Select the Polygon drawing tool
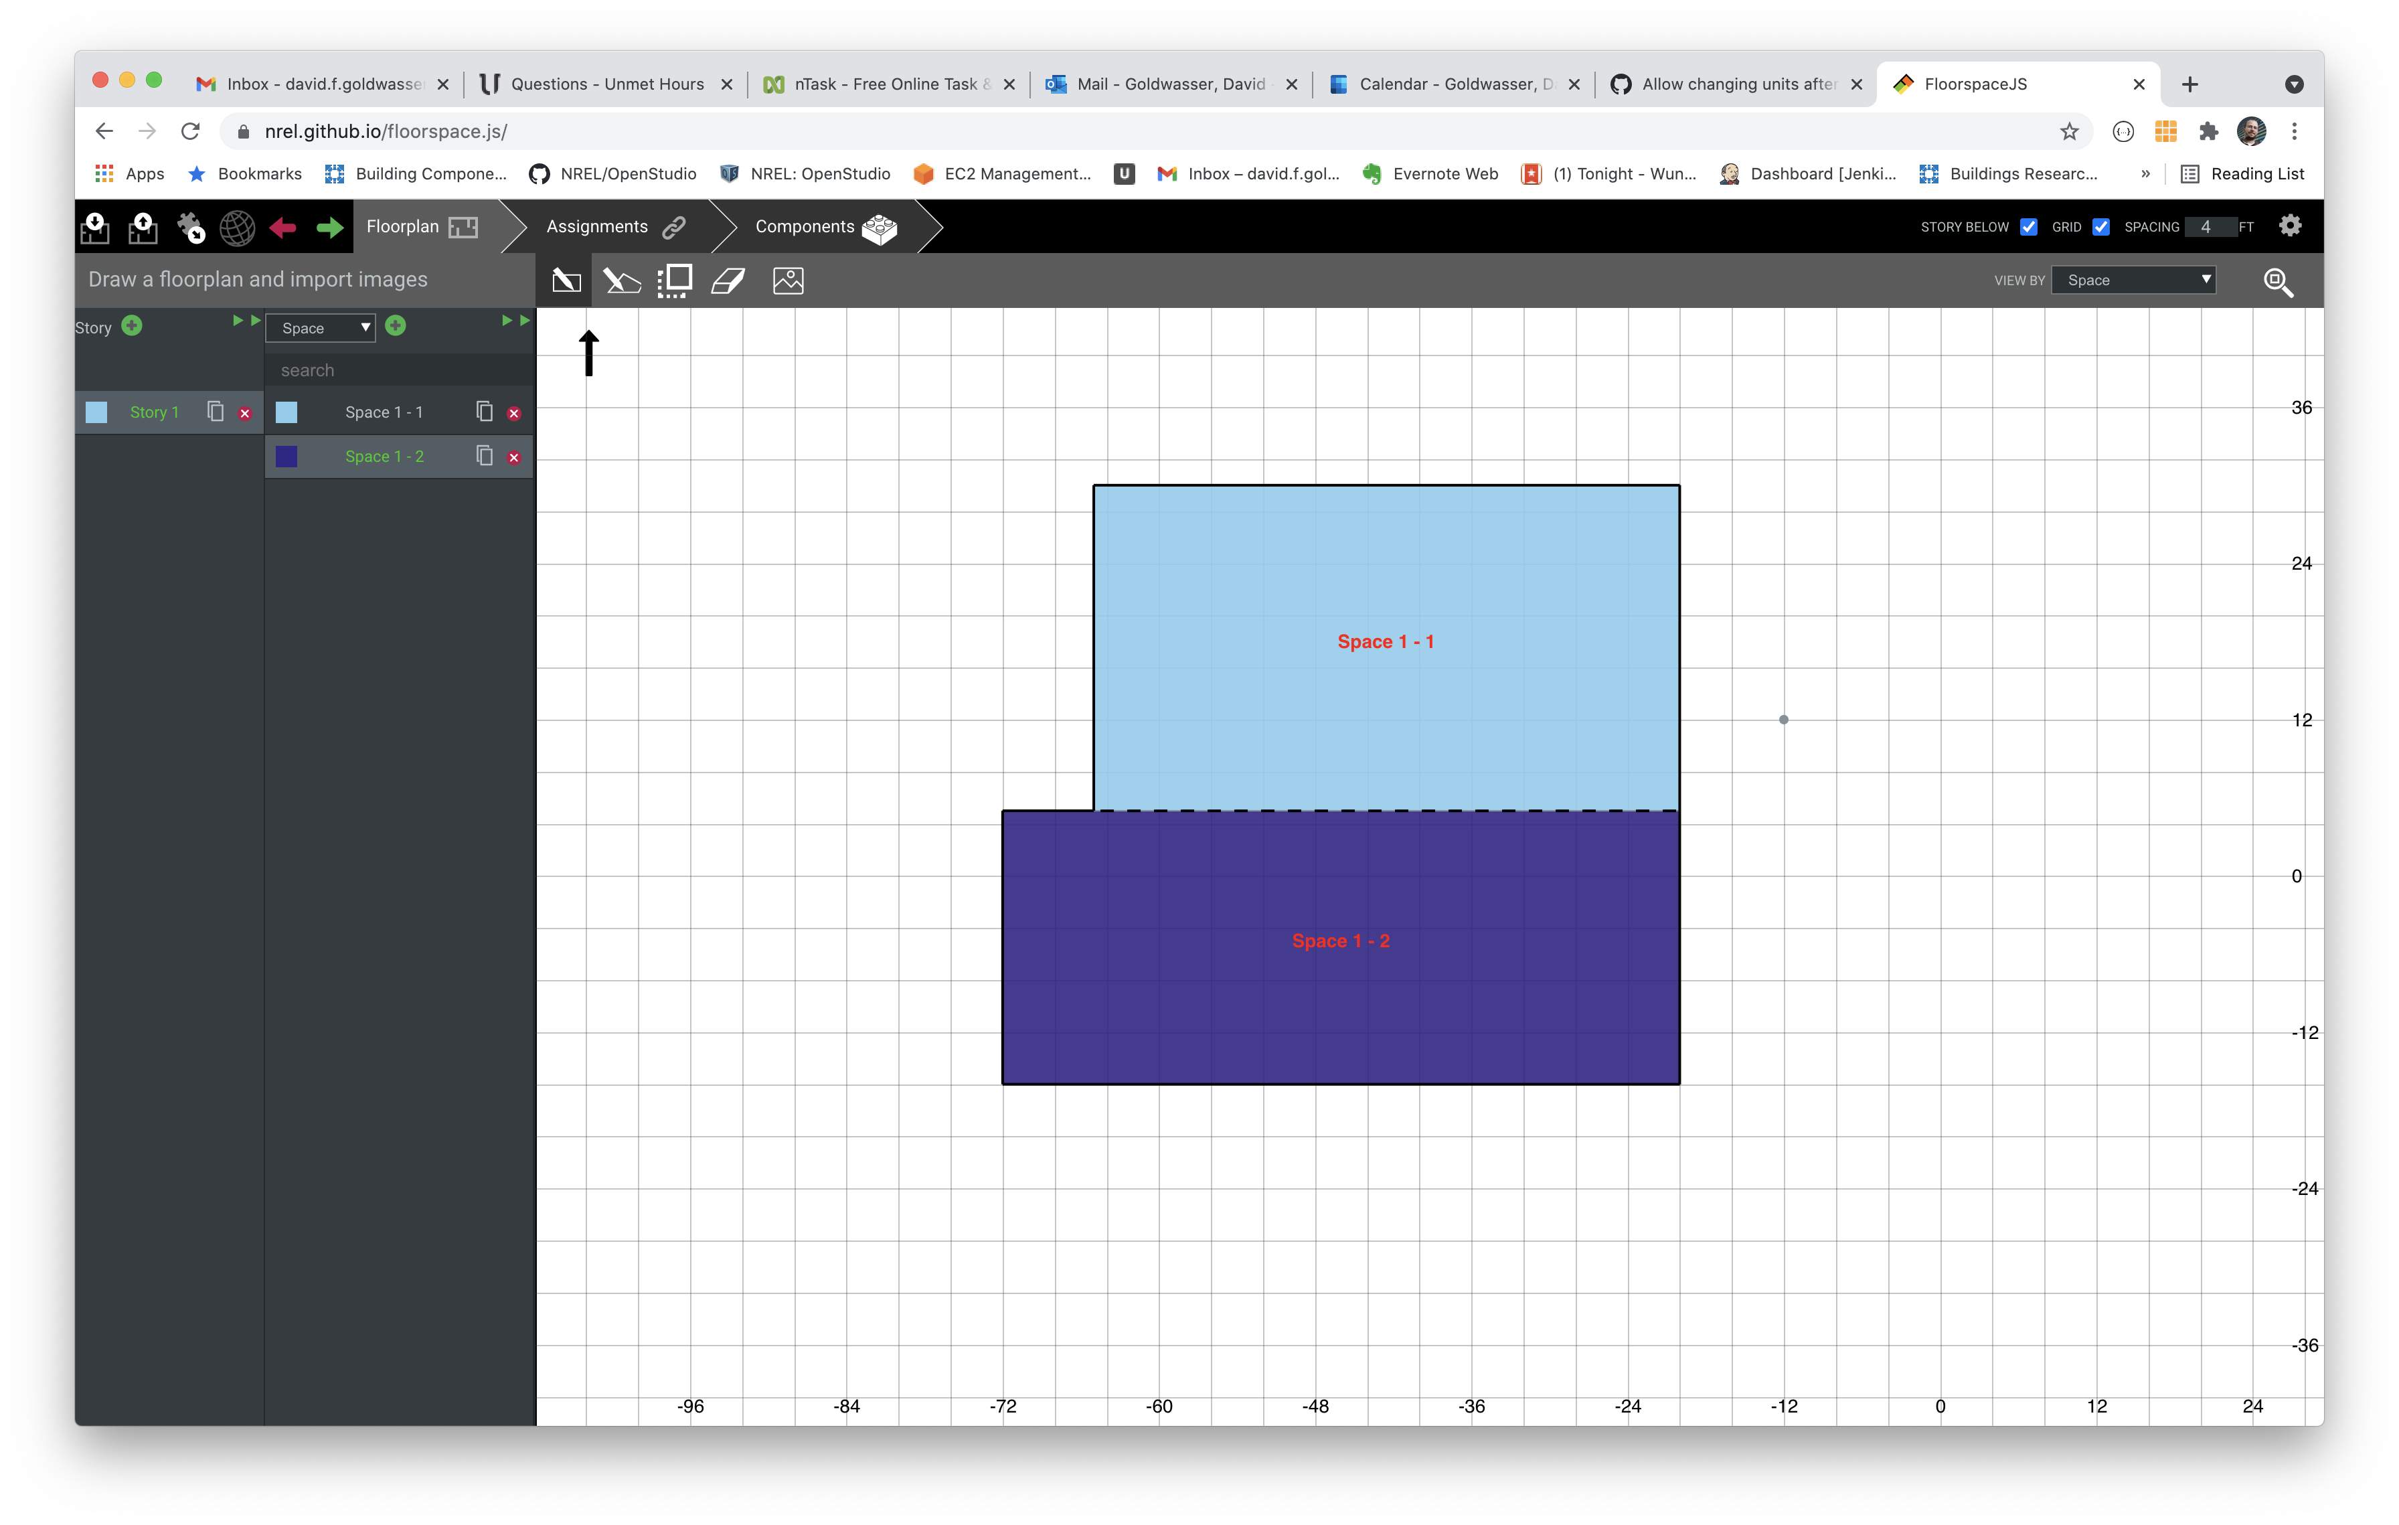 pos(622,281)
